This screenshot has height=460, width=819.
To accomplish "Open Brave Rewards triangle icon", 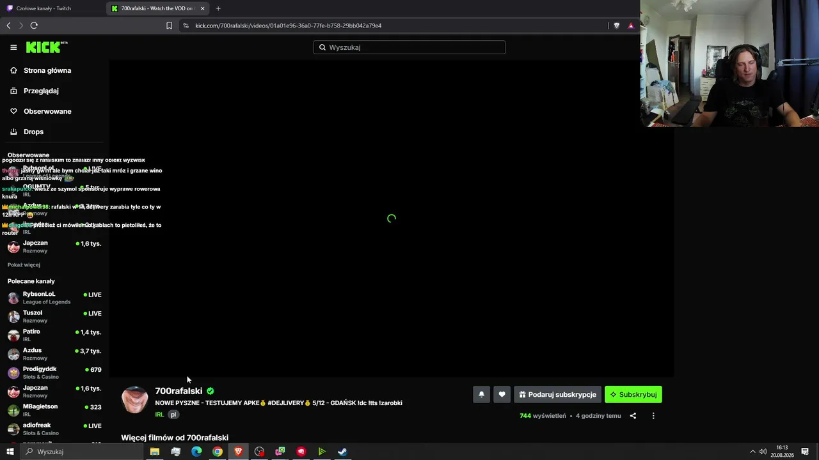I will [631, 26].
